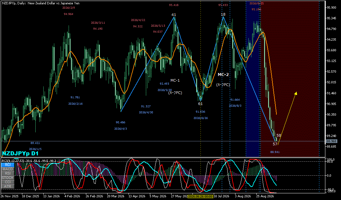Click '95.900' on the price scale
Screen dimensions: 341x200
[x=332, y=8]
